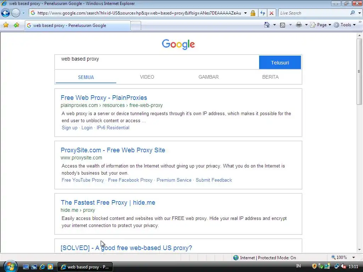Click the Internet zone globe icon
This screenshot has height=272, width=363.
coord(236,258)
